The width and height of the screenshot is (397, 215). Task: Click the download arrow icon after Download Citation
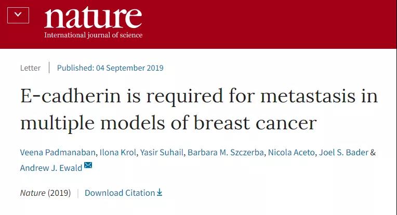click(x=160, y=192)
